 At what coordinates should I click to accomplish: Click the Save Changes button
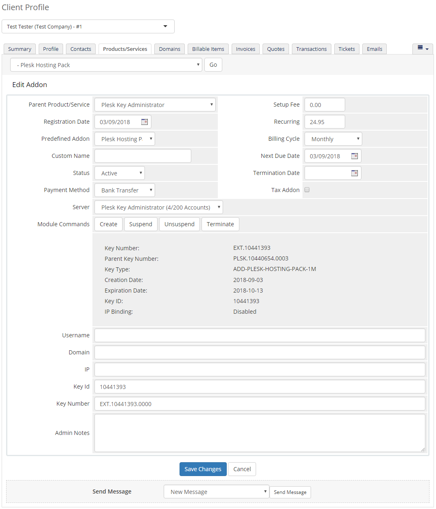203,469
